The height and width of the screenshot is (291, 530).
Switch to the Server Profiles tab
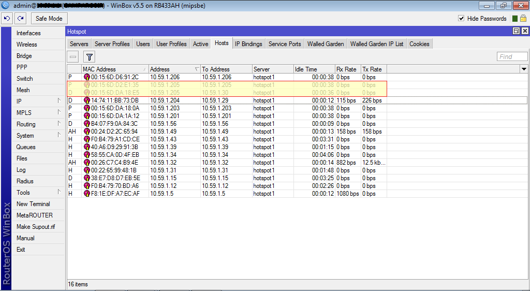click(x=112, y=44)
